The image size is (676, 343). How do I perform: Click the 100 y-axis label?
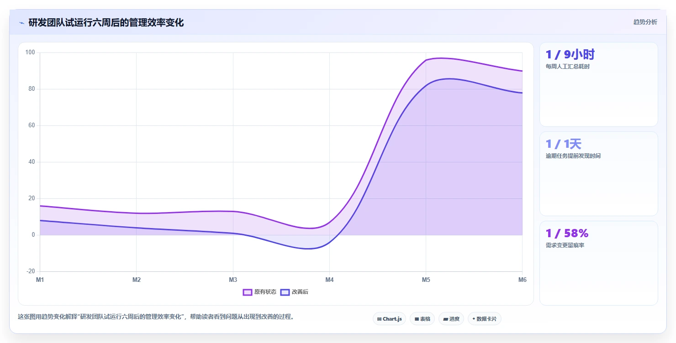[30, 52]
